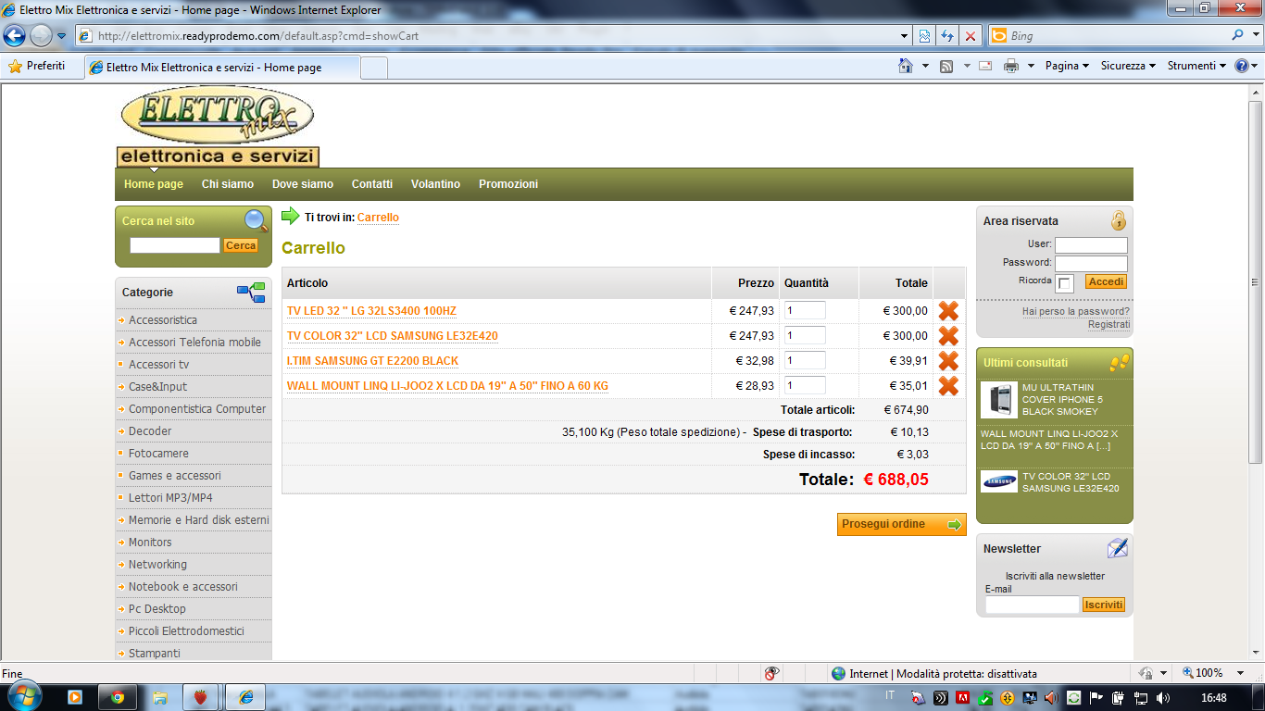Open recent pages dropdown next to Forward
Viewport: 1265px width, 711px height.
pyautogui.click(x=61, y=36)
